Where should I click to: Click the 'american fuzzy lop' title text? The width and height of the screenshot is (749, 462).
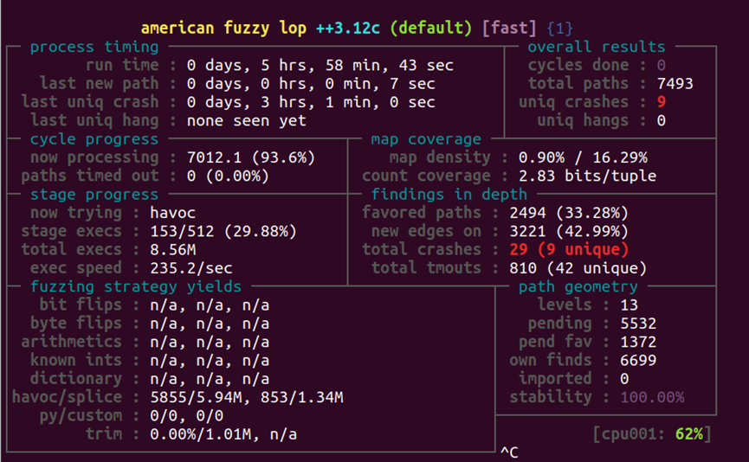pyautogui.click(x=223, y=29)
